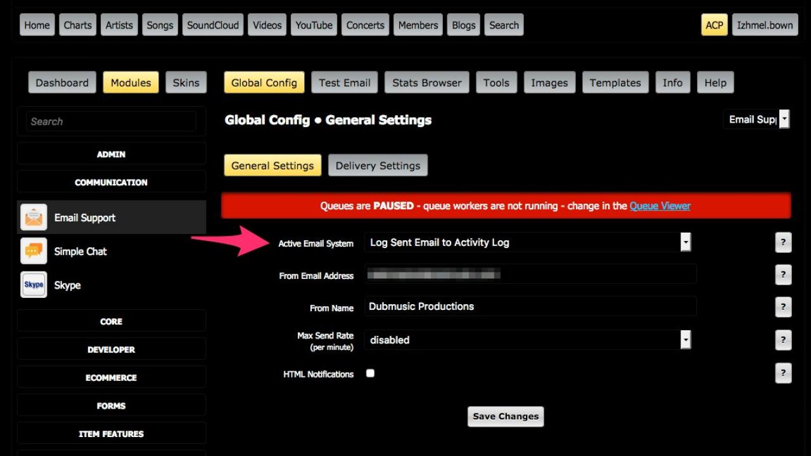
Task: Show help for From Name field
Action: pyautogui.click(x=783, y=307)
